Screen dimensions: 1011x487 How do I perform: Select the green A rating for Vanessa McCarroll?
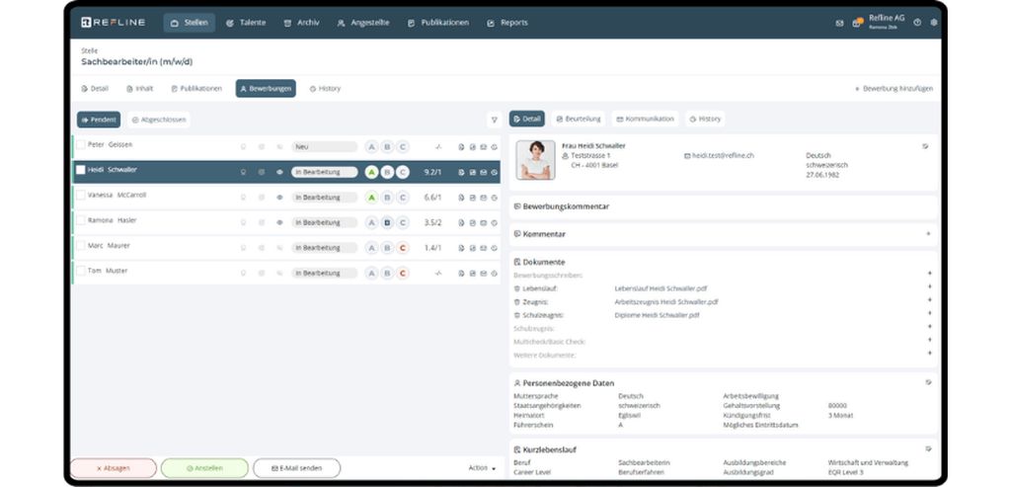pyautogui.click(x=372, y=197)
